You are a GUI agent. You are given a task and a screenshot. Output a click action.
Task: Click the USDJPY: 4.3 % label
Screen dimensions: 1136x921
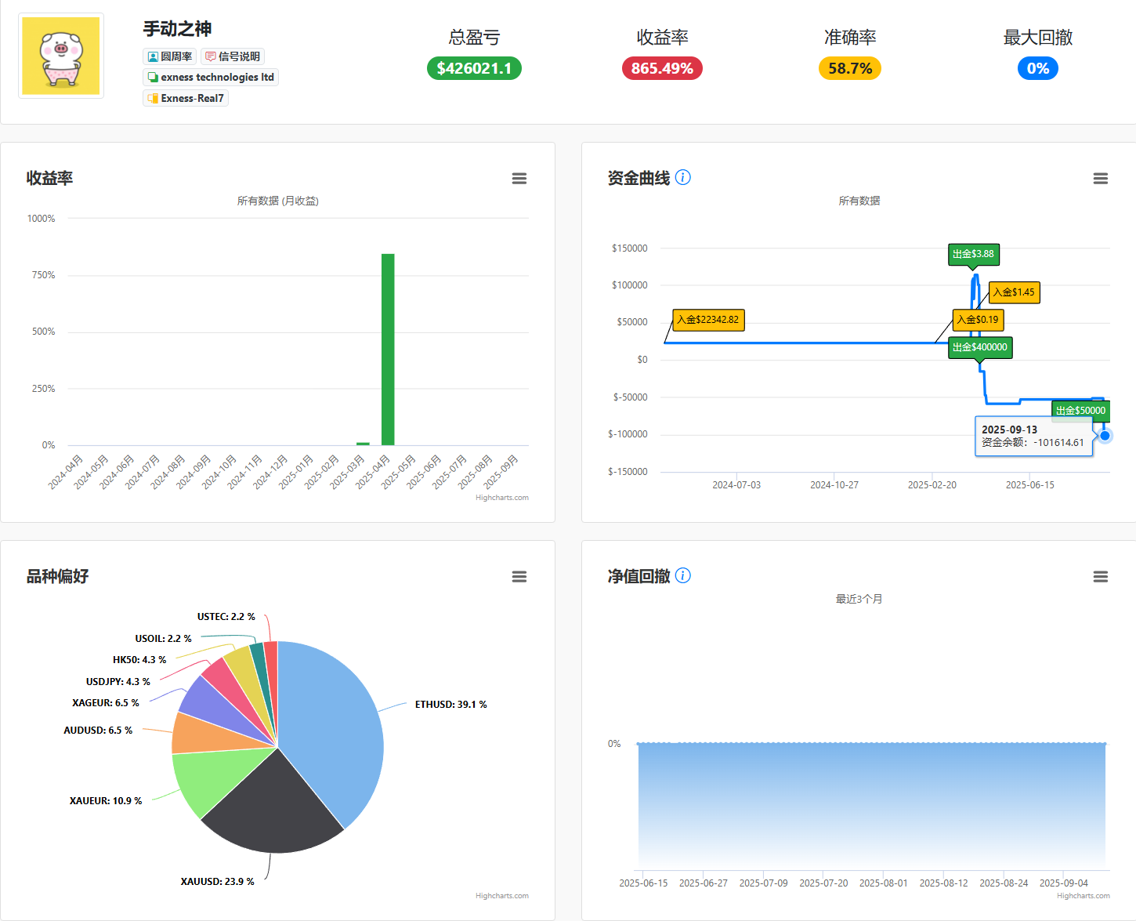click(x=118, y=682)
